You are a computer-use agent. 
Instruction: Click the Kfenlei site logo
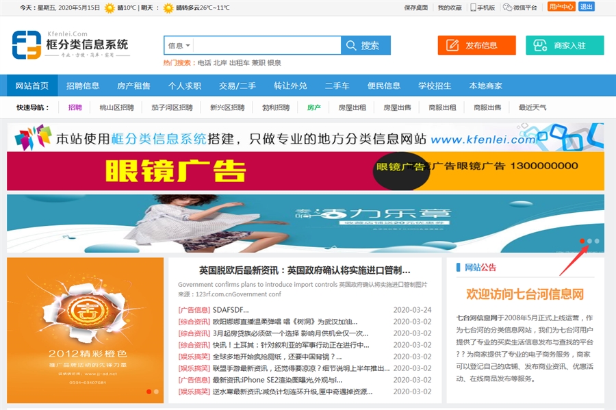pyautogui.click(x=70, y=44)
